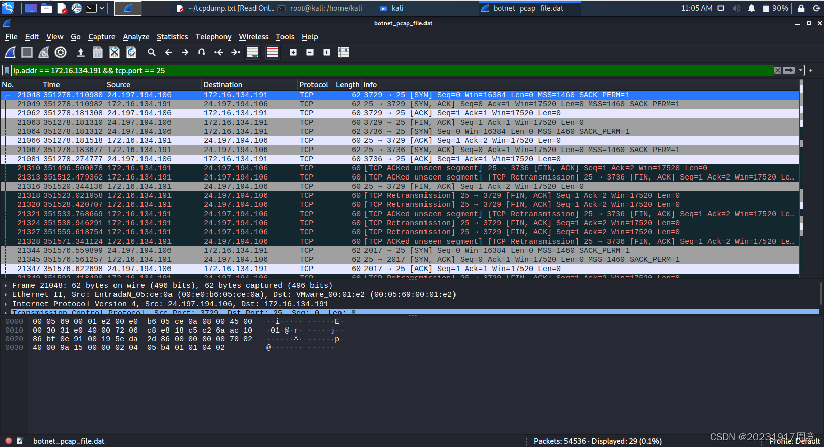This screenshot has height=447, width=824.
Task: Restart the current capture
Action: [44, 52]
